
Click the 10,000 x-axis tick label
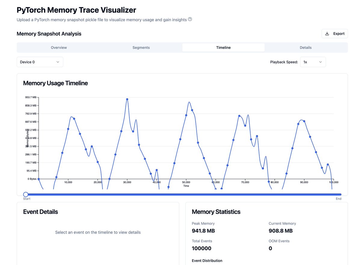[x=68, y=182]
